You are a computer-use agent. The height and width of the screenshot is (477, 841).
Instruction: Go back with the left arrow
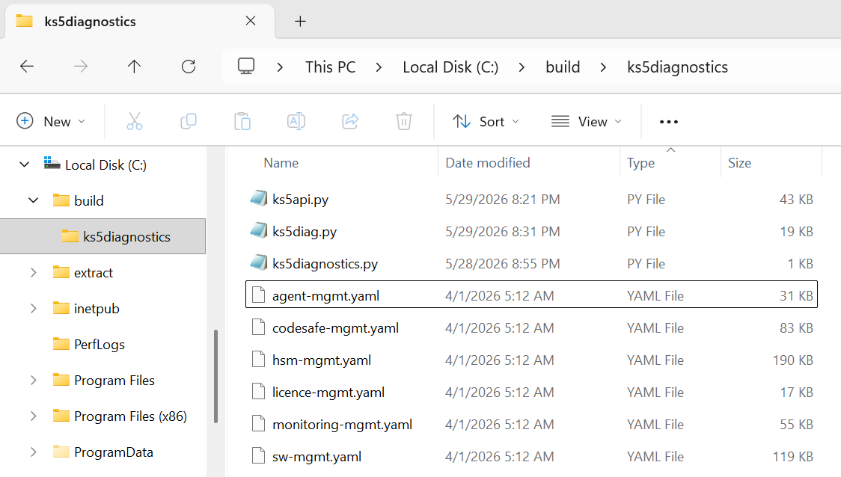point(27,67)
